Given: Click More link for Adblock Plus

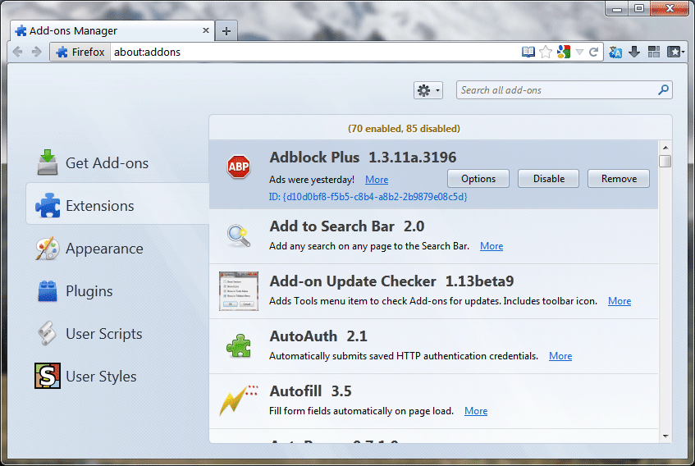Looking at the screenshot, I should tap(377, 180).
